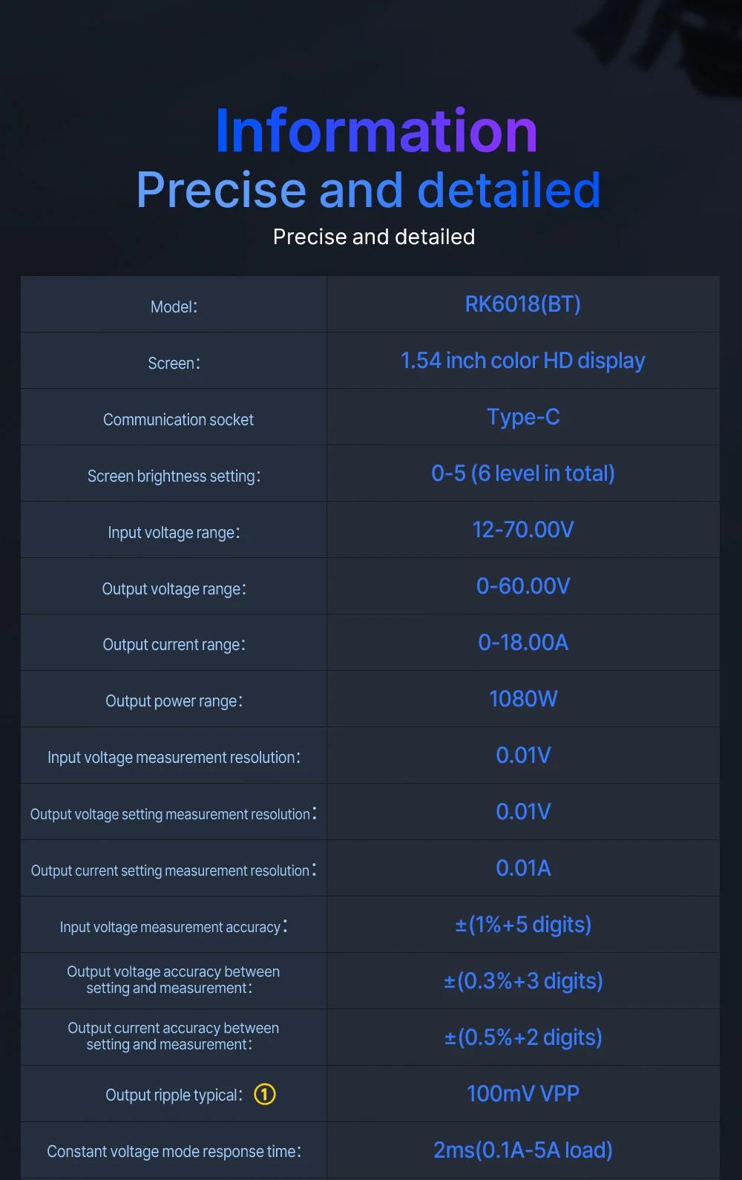
Task: Click the 2ms(0.1A-5A load) response value
Action: (x=523, y=1150)
